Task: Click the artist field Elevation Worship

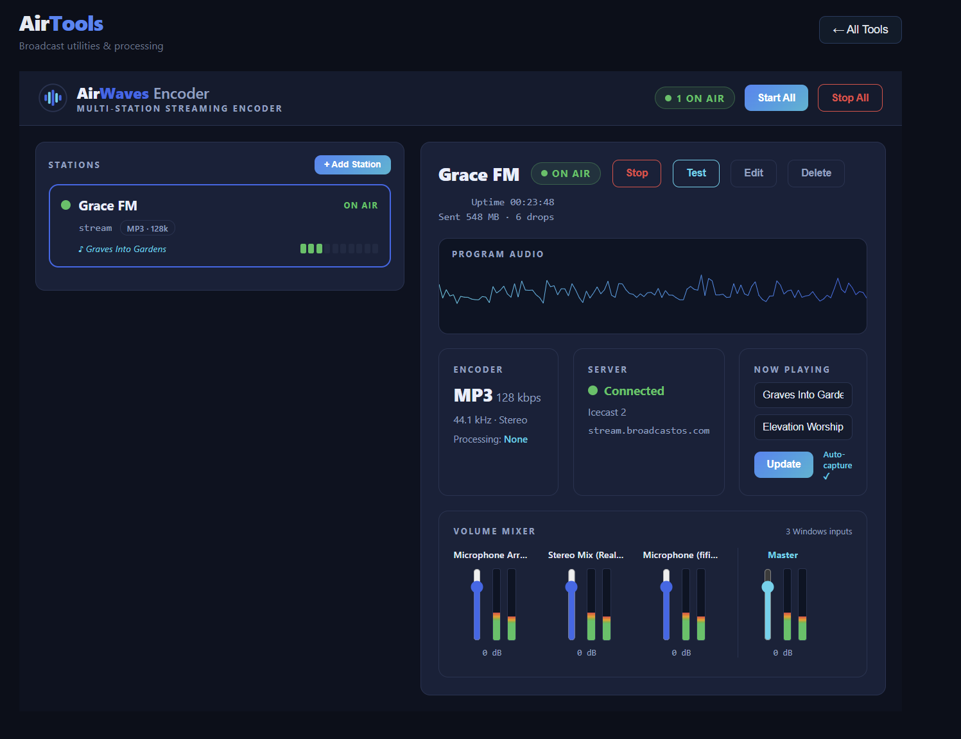Action: tap(803, 427)
